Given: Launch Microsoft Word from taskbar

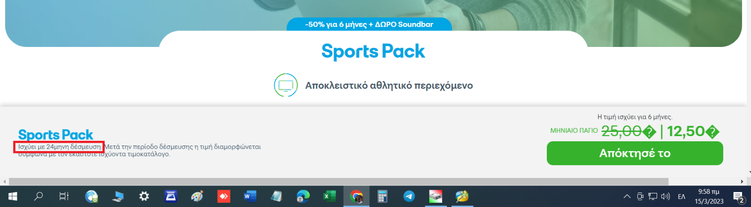Looking at the screenshot, I should 250,196.
